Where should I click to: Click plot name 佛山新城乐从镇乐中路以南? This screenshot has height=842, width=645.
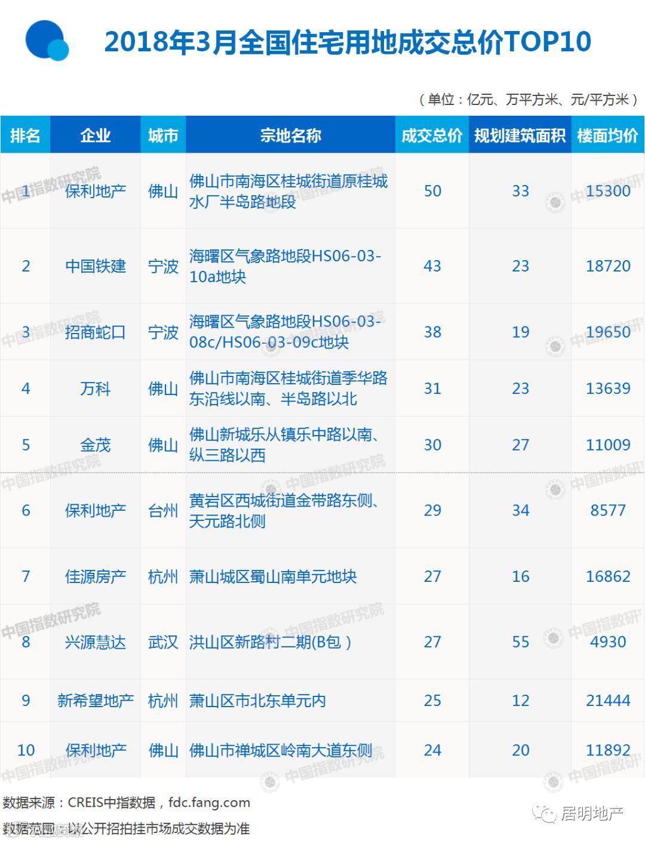pyautogui.click(x=284, y=445)
